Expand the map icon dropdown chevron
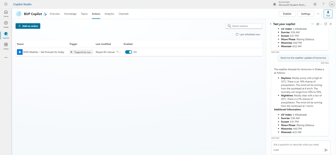The height and width of the screenshot is (155, 336). point(321,24)
